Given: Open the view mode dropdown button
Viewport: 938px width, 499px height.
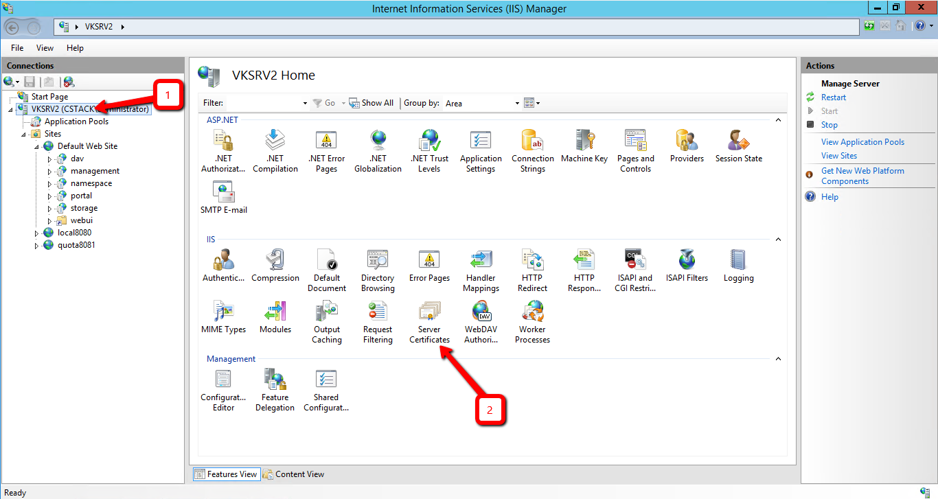Looking at the screenshot, I should [x=532, y=103].
